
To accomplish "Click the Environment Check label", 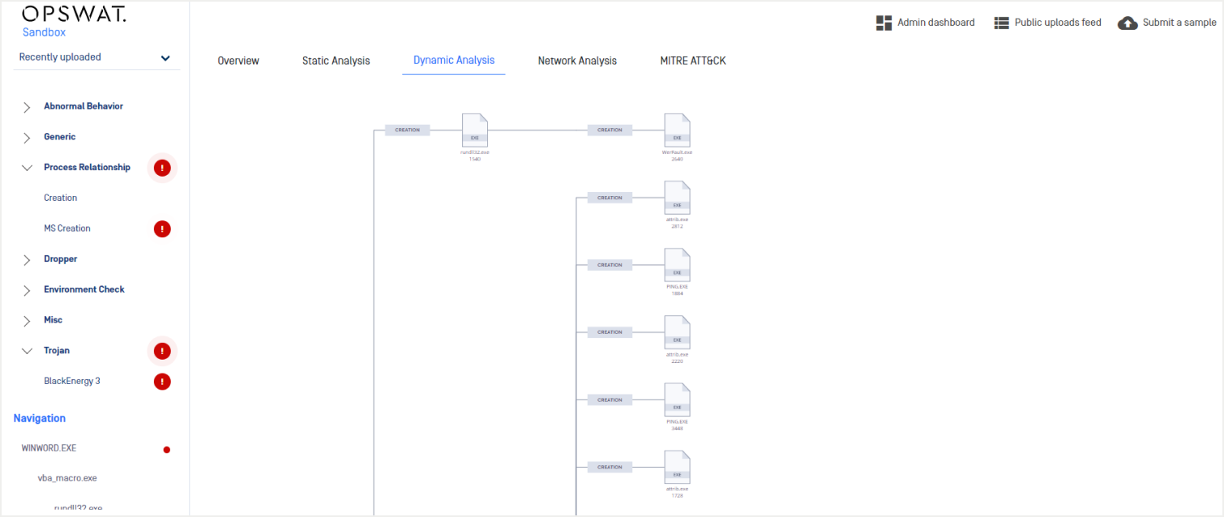I will pos(84,289).
